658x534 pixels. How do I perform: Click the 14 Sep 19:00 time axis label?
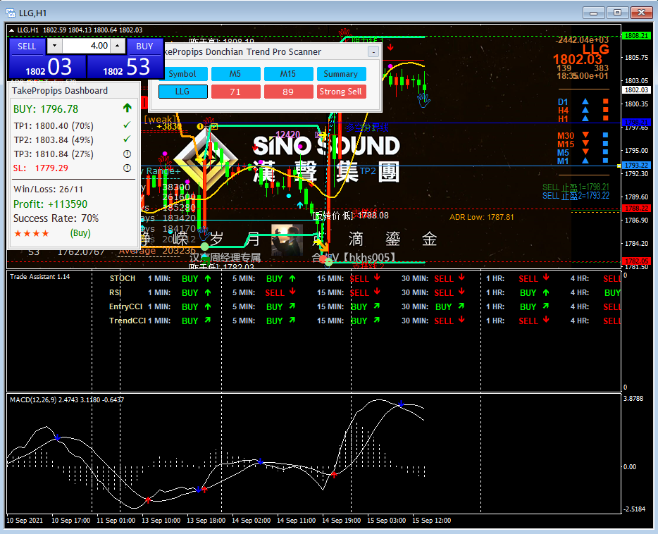(x=341, y=521)
